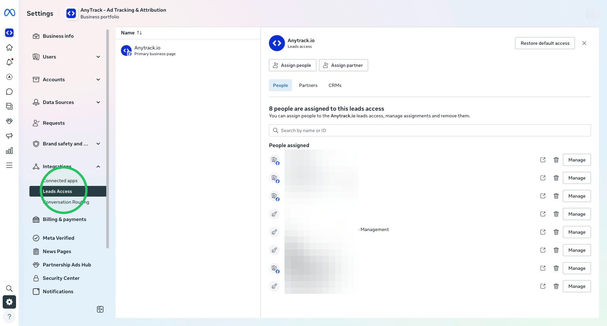Open the AnyTrack business portfolio switcher icon
607x326 pixels.
(9, 33)
